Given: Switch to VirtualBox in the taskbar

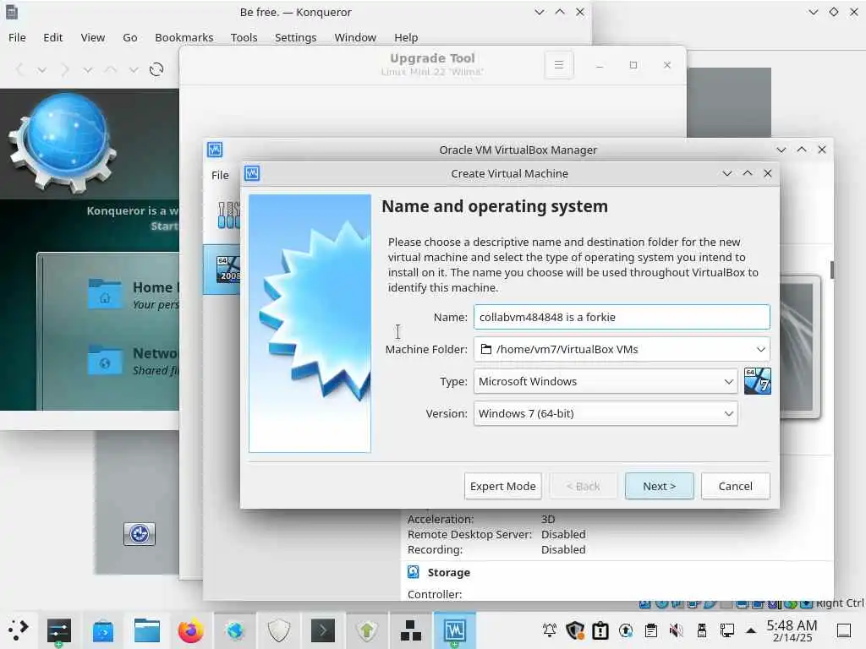Looking at the screenshot, I should click(x=454, y=630).
